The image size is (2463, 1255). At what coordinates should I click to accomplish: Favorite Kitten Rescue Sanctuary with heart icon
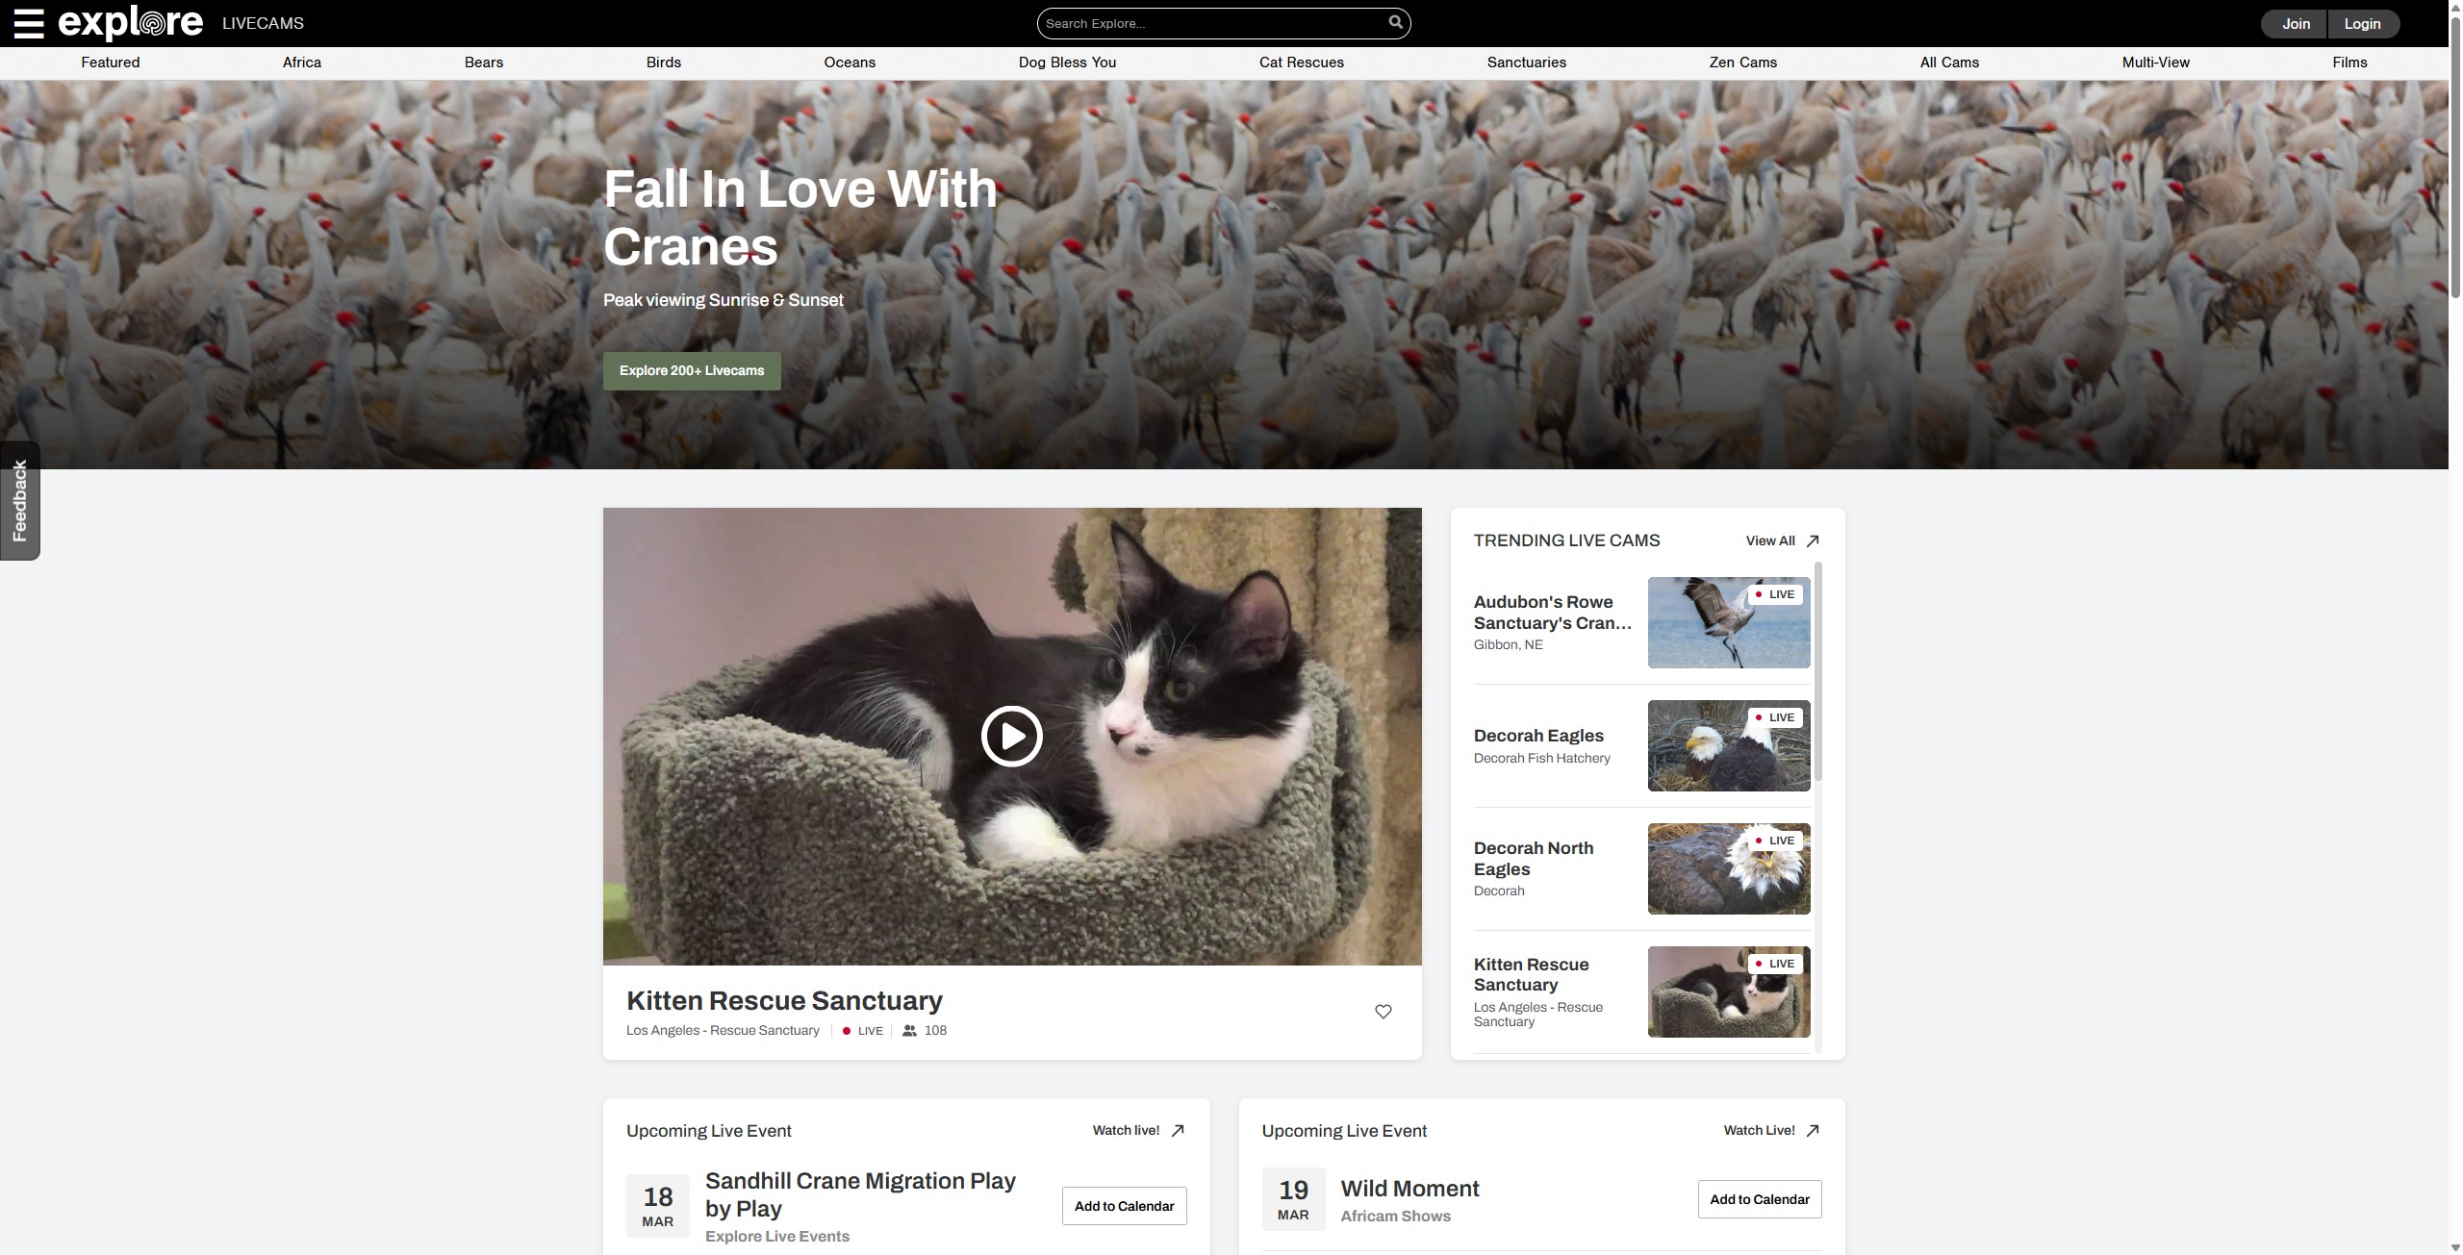(1383, 1012)
